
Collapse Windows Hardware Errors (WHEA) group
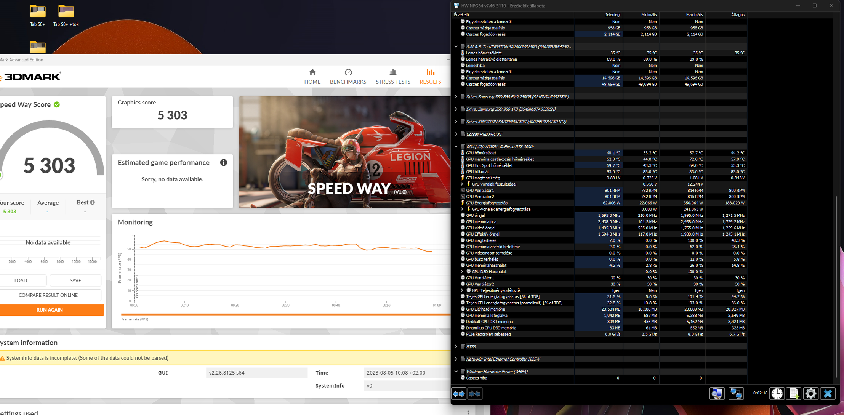pyautogui.click(x=456, y=372)
